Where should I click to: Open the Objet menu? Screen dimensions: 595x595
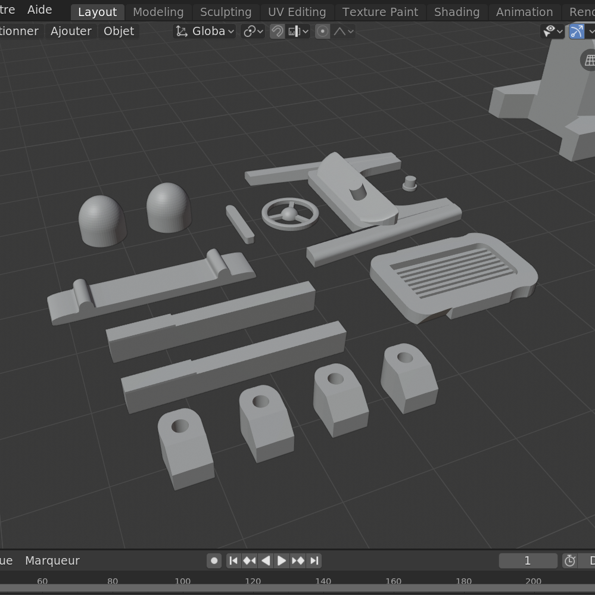click(x=119, y=31)
